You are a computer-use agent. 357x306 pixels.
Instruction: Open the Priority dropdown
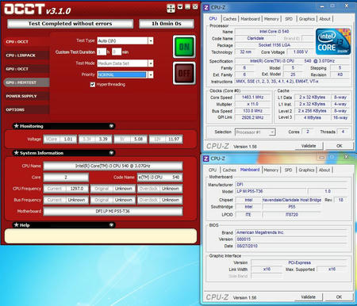[x=151, y=75]
